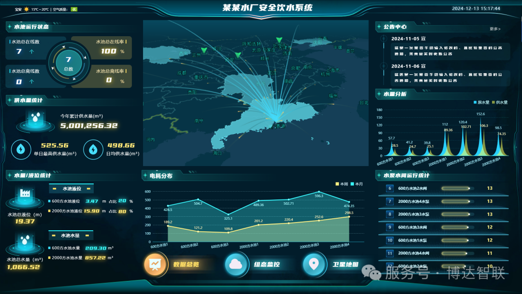522x294 pixels.
Task: Click the 卫星地图 location pin icon
Action: [x=314, y=264]
